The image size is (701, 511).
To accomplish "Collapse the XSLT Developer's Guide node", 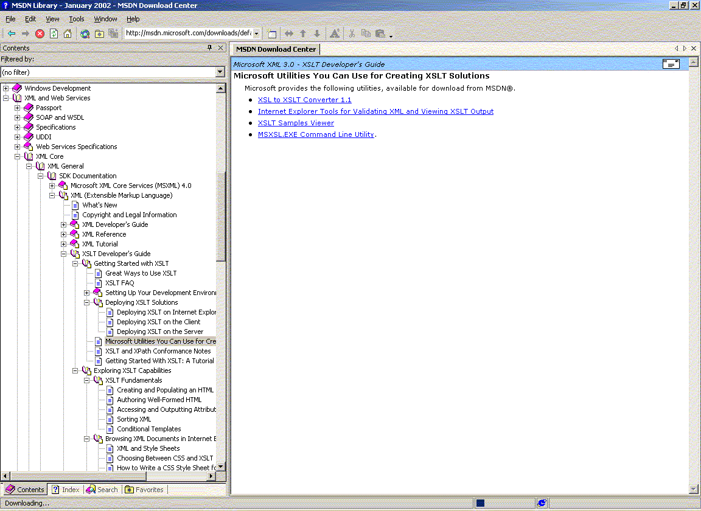I will 64,254.
